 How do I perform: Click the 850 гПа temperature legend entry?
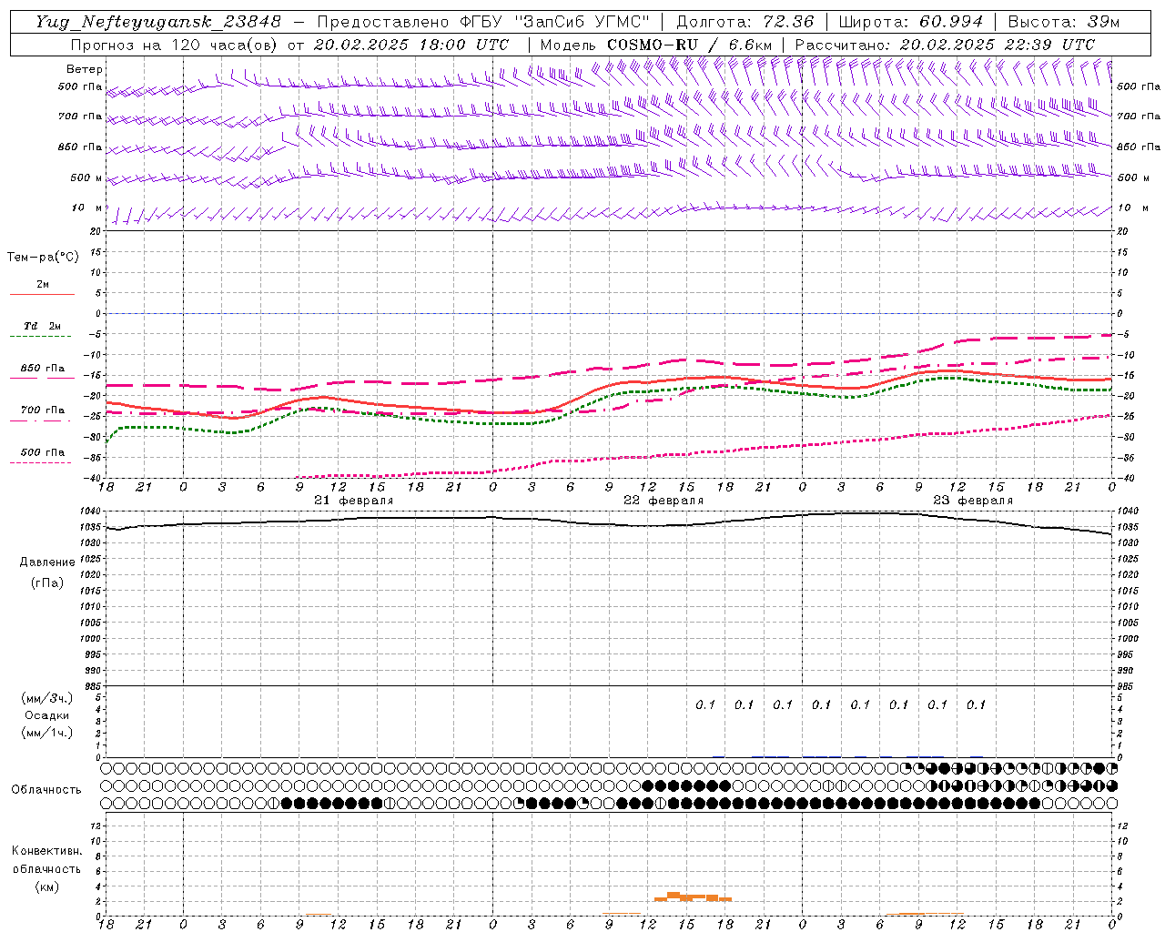point(42,369)
